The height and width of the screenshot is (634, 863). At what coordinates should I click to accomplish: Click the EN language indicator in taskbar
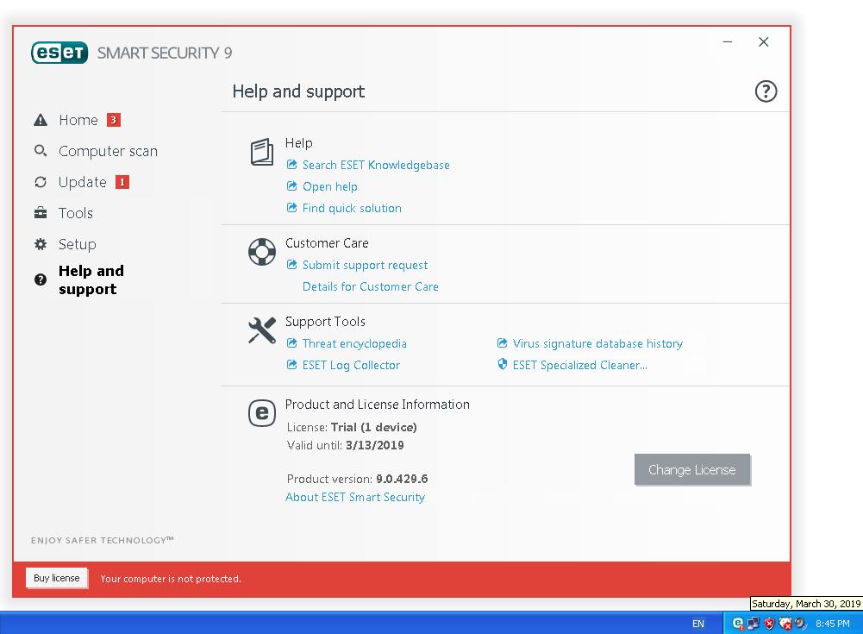(x=697, y=625)
